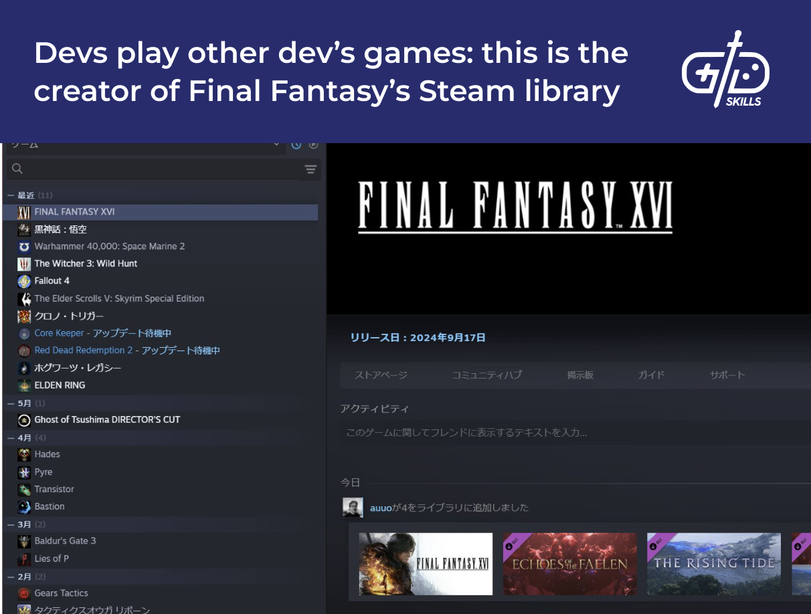Click the Pyre game icon

pos(24,472)
